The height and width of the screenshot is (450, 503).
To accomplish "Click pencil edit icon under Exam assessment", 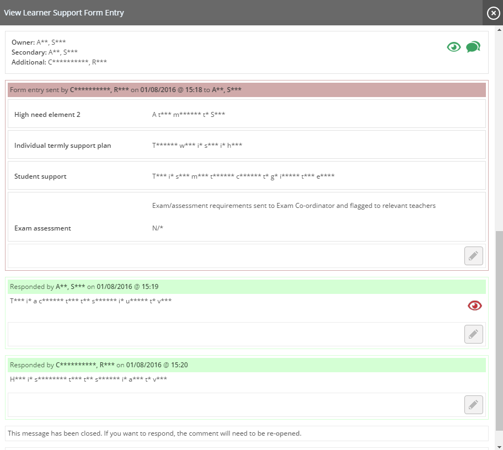I will point(473,256).
